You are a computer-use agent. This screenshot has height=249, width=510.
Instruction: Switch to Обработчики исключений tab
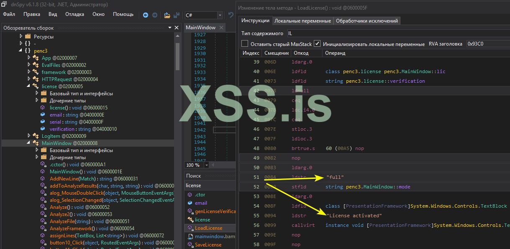tap(367, 21)
